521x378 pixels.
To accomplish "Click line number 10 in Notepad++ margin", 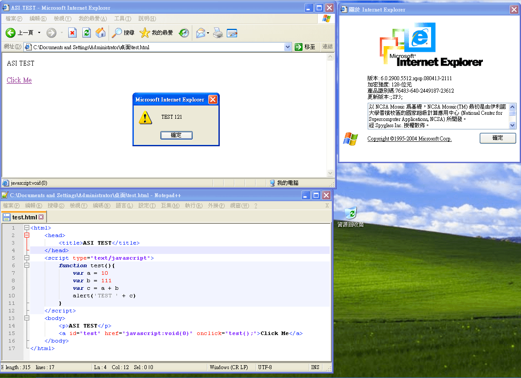I will click(12, 296).
